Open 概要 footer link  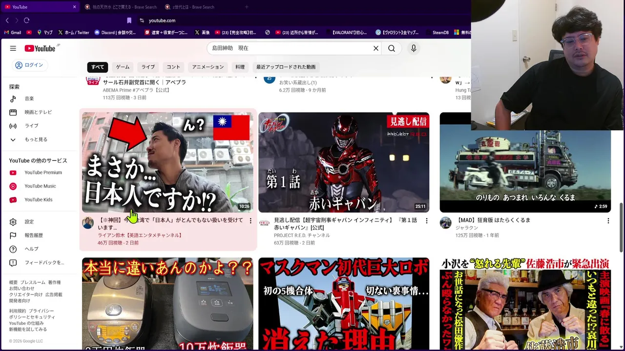click(13, 283)
